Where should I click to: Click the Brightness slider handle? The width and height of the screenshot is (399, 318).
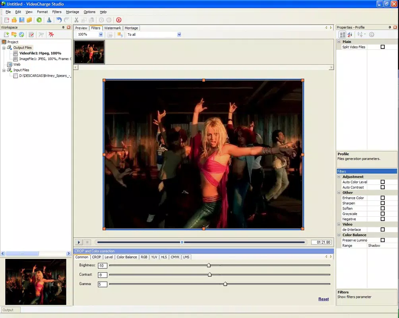tap(209, 265)
